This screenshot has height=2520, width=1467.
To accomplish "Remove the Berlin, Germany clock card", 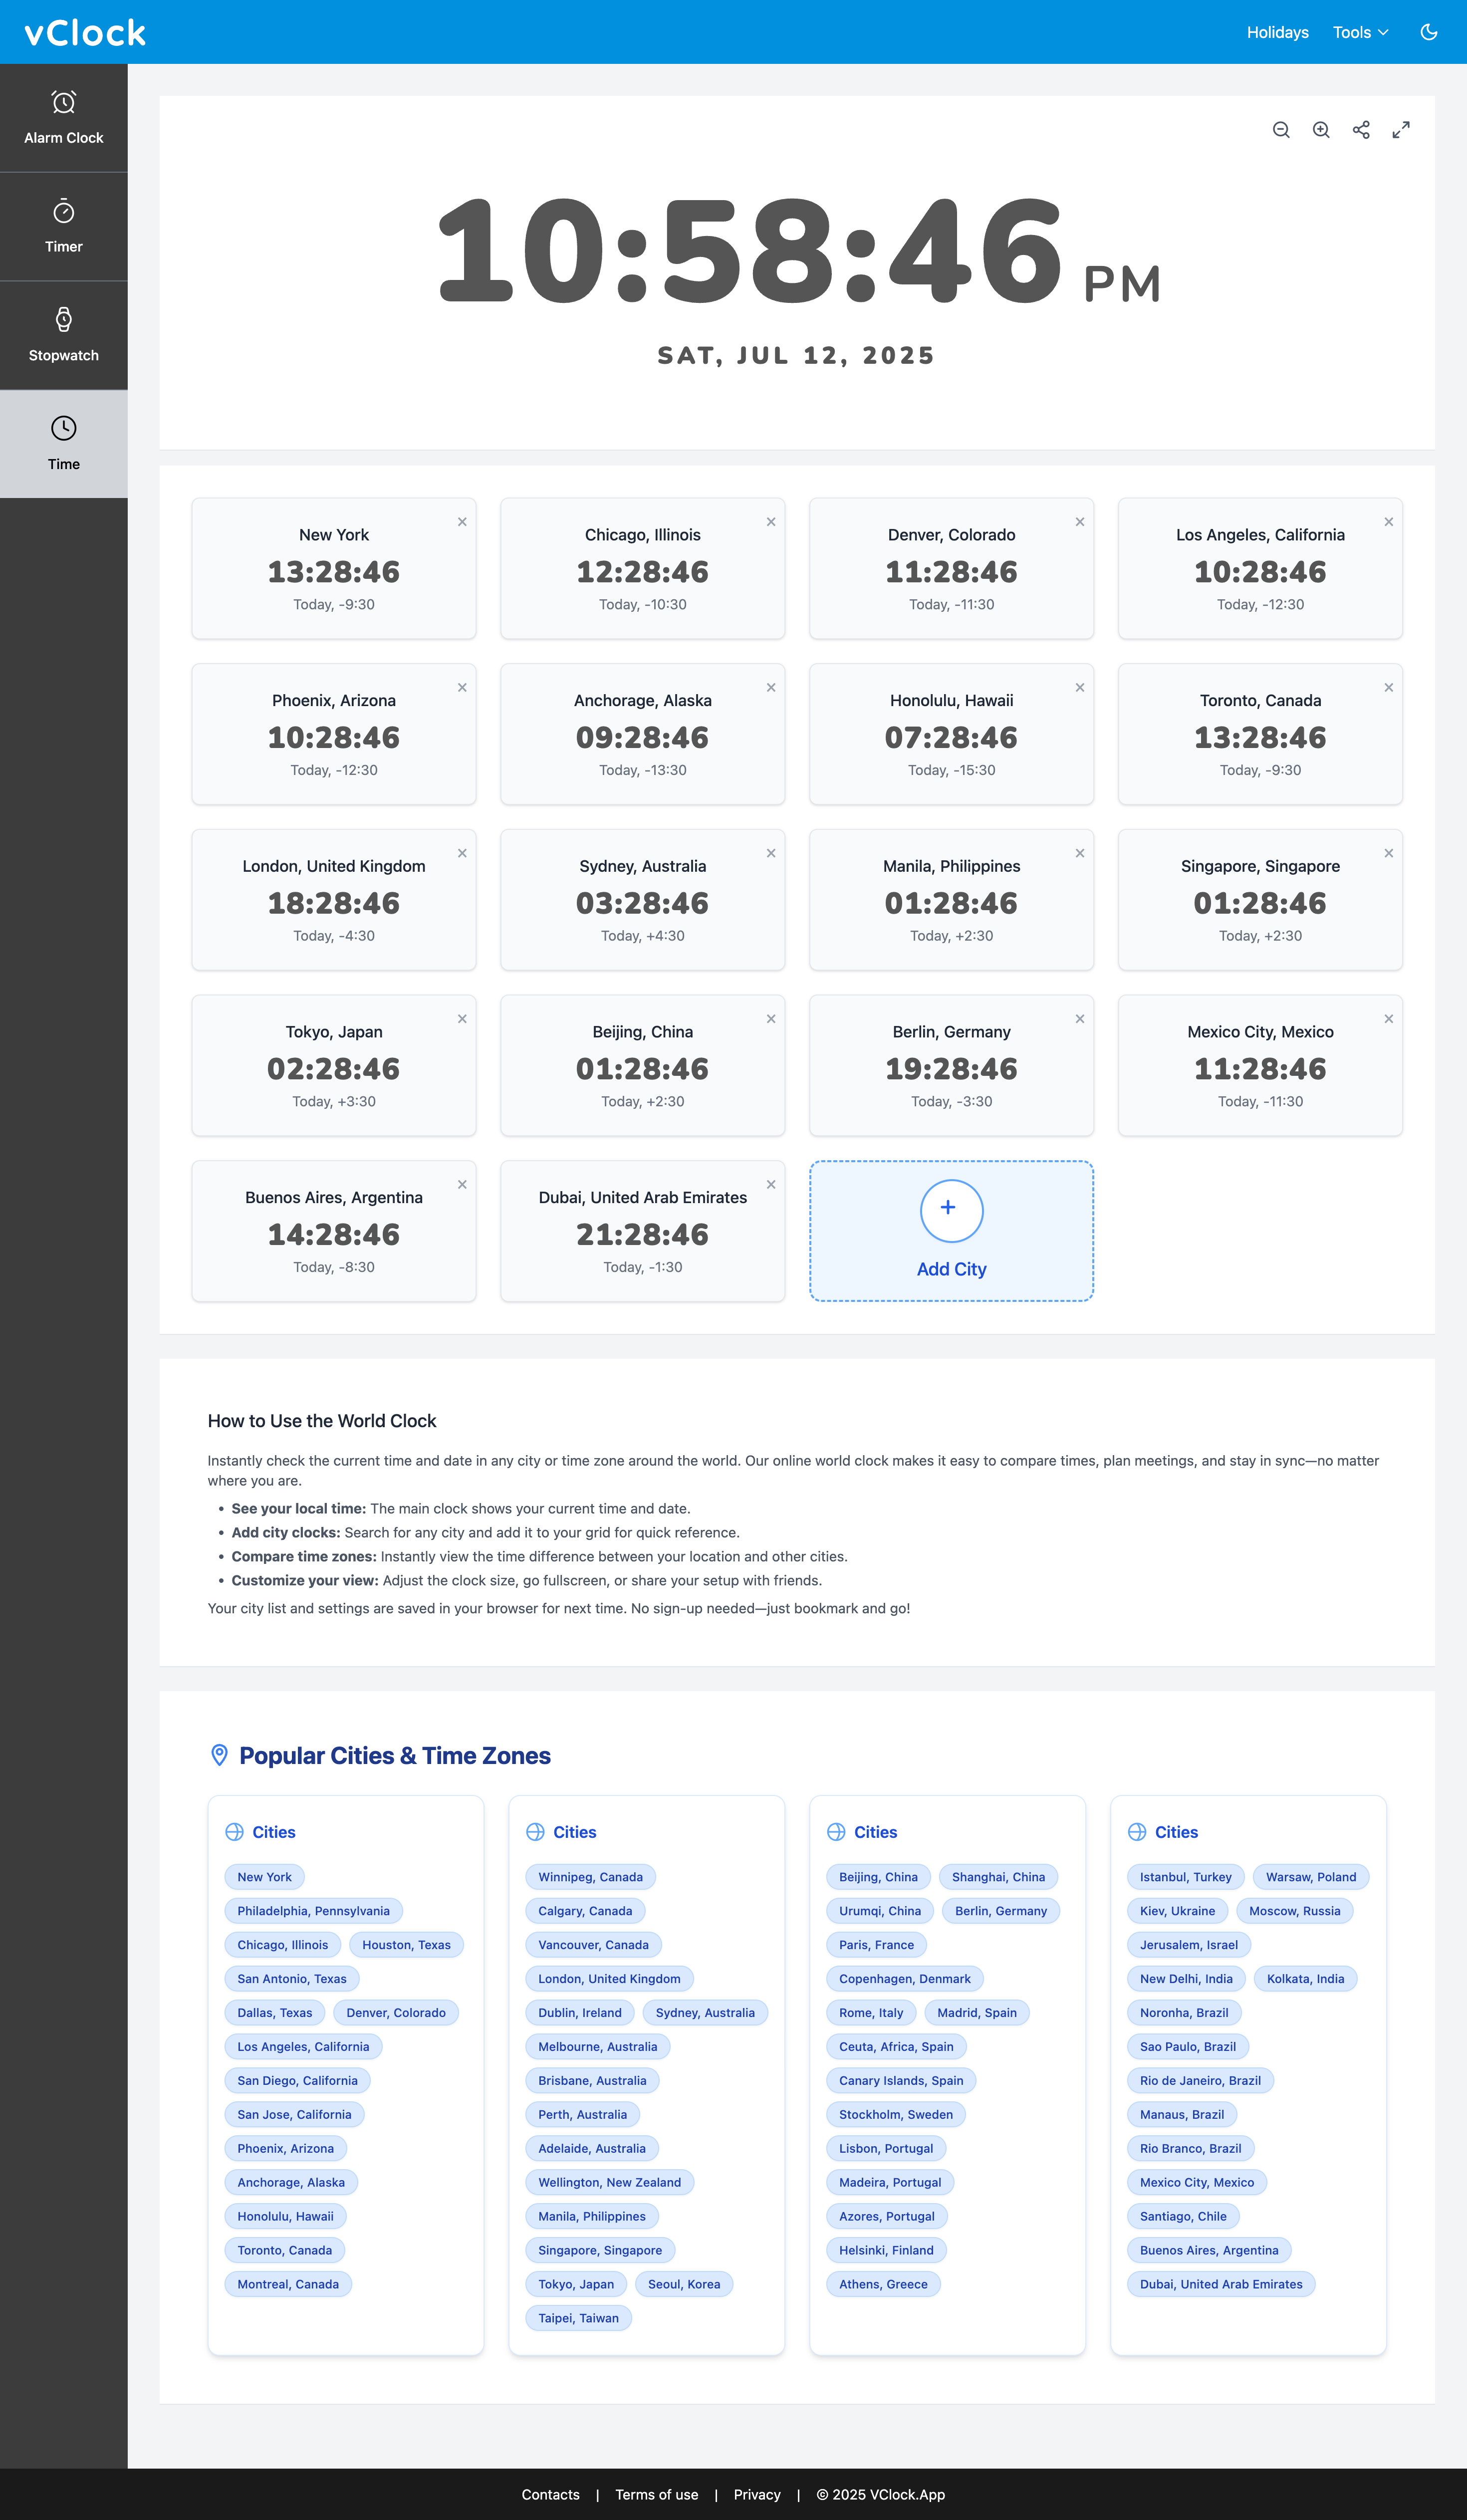I will tap(1080, 1019).
